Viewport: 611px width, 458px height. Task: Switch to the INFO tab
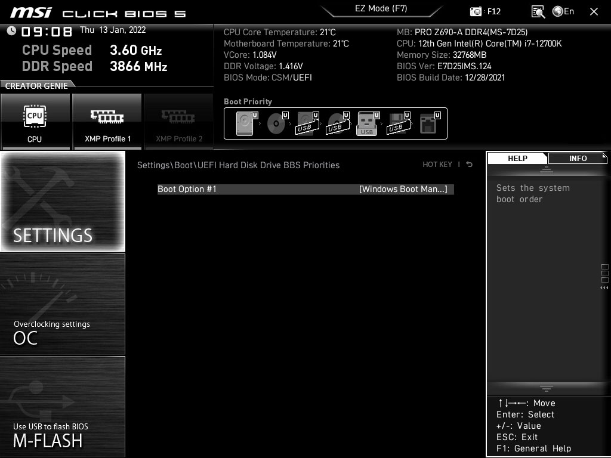click(577, 158)
